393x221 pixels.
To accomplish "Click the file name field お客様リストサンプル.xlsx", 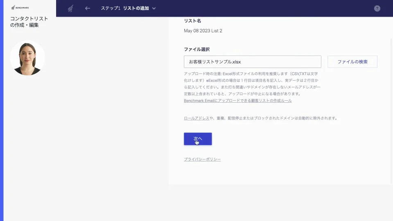I will coord(253,62).
